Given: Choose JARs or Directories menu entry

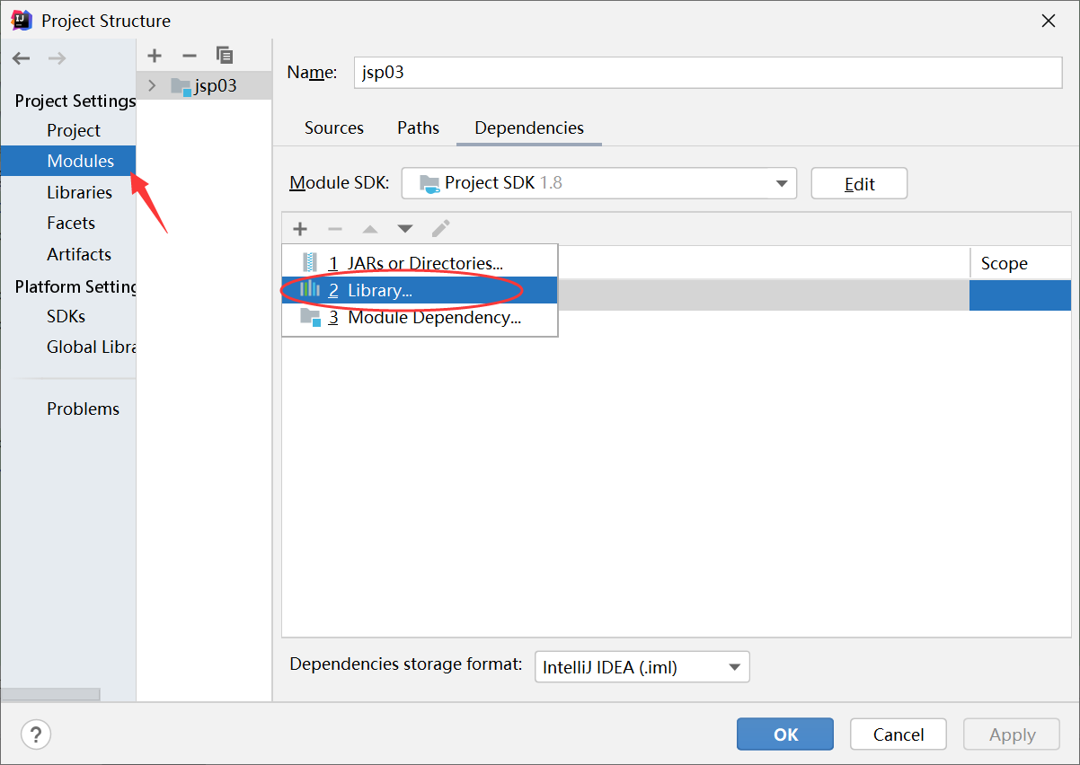Looking at the screenshot, I should pos(420,263).
